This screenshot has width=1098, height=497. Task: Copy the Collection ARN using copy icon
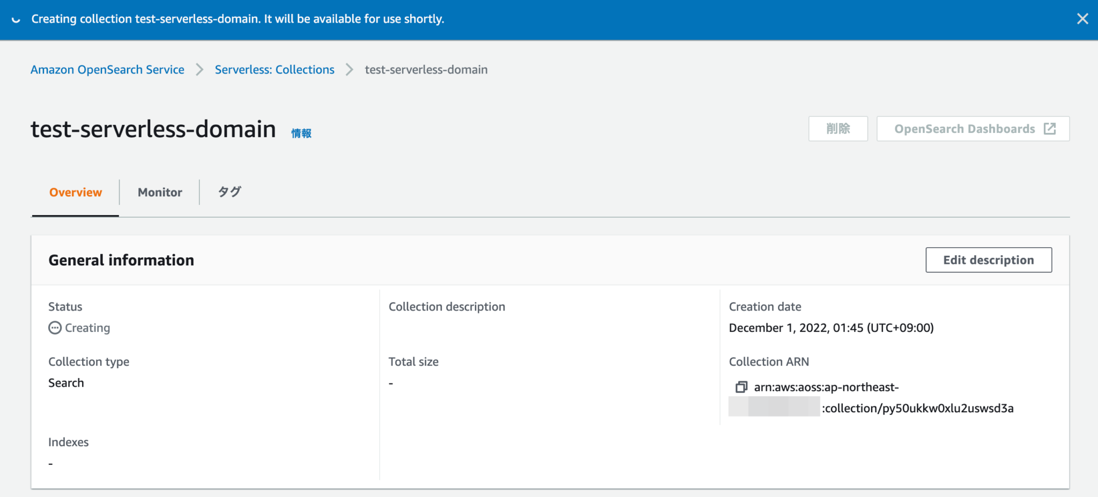click(x=741, y=387)
